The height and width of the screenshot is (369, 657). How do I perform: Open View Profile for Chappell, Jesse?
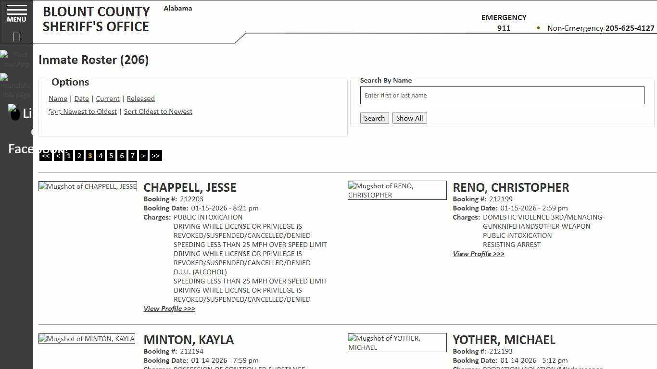tap(169, 308)
